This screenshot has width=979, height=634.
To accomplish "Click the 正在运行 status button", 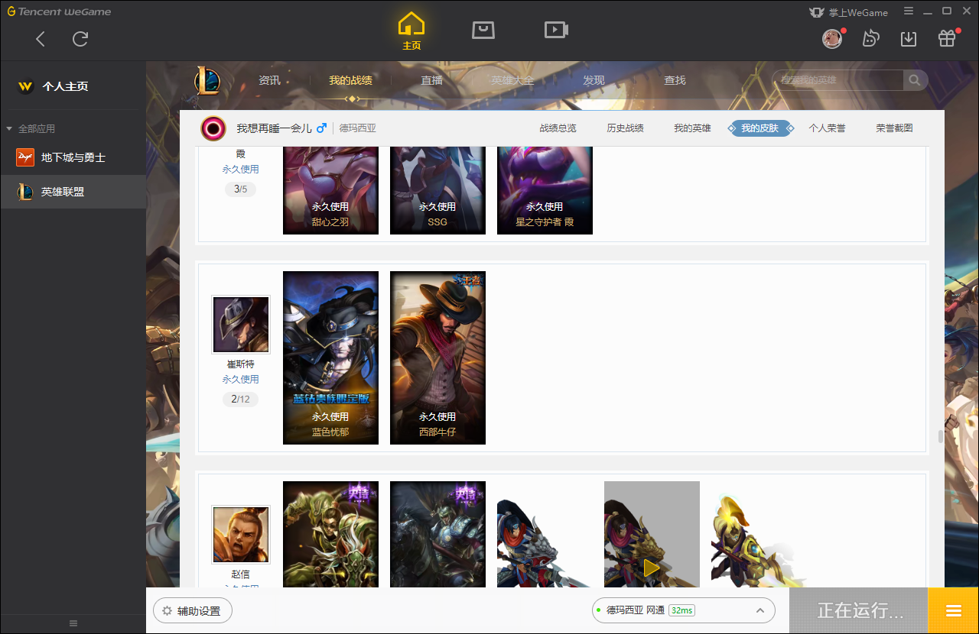I will pyautogui.click(x=859, y=610).
